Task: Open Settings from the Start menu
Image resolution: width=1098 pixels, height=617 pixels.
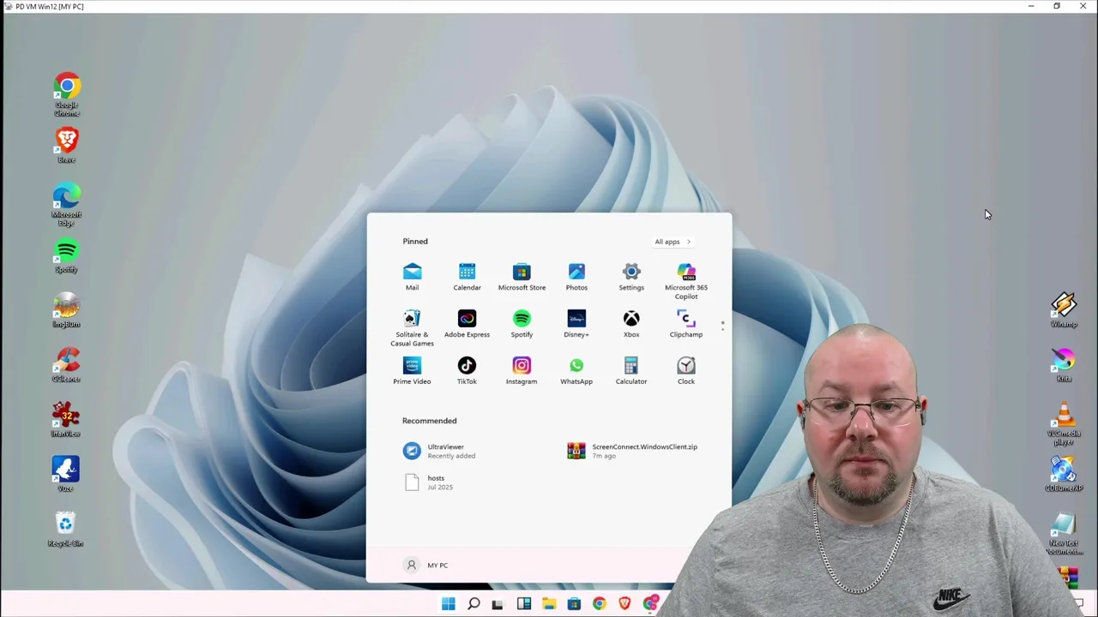Action: pos(631,277)
